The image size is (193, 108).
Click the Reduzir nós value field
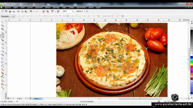(115, 16)
